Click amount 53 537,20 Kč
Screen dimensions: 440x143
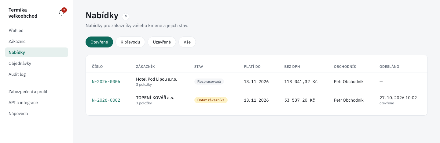(299, 100)
